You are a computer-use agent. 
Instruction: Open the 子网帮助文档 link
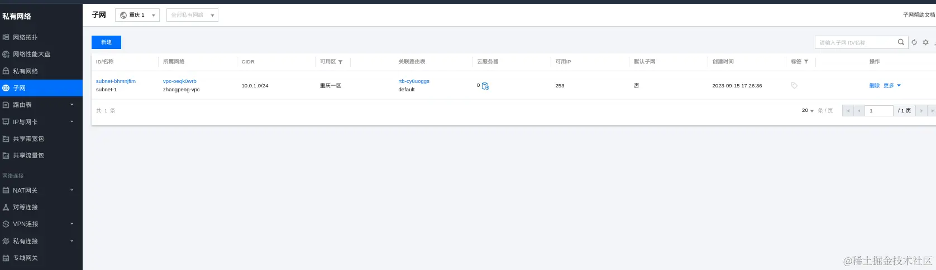tap(919, 15)
